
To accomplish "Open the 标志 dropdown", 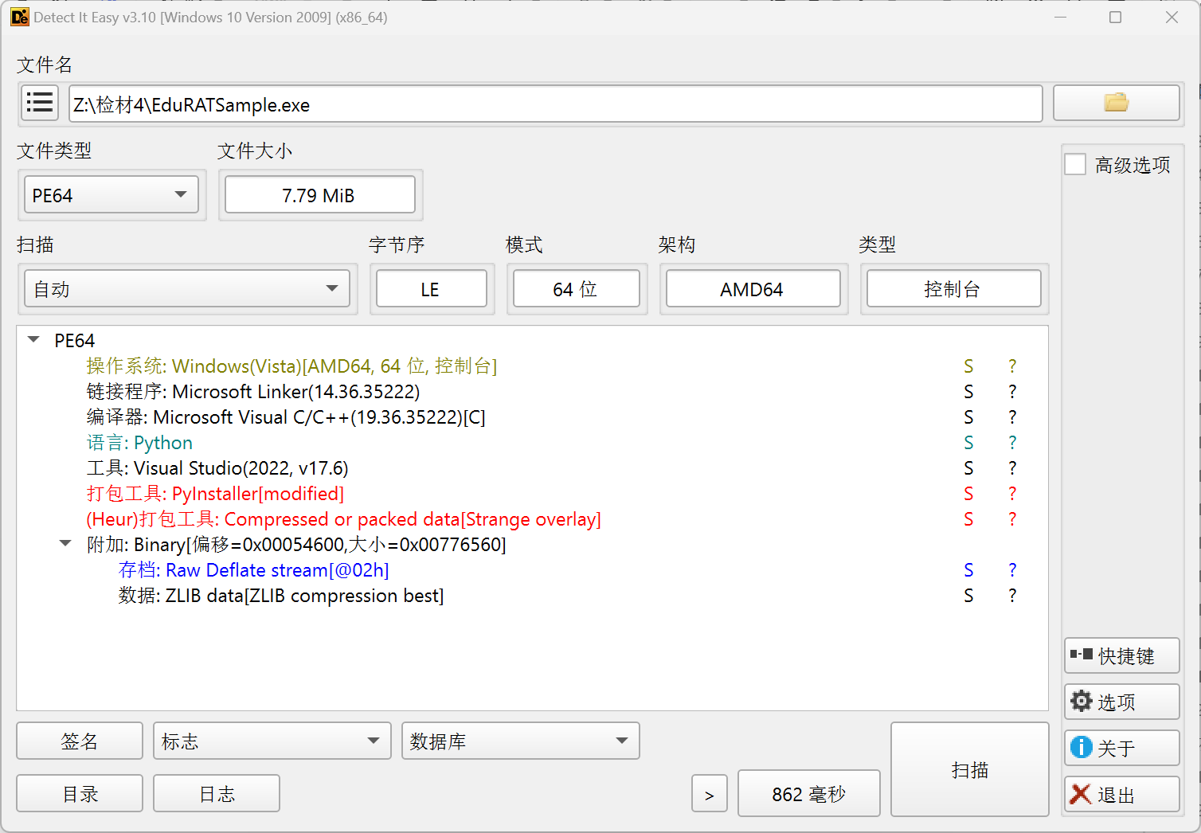I will (x=272, y=741).
